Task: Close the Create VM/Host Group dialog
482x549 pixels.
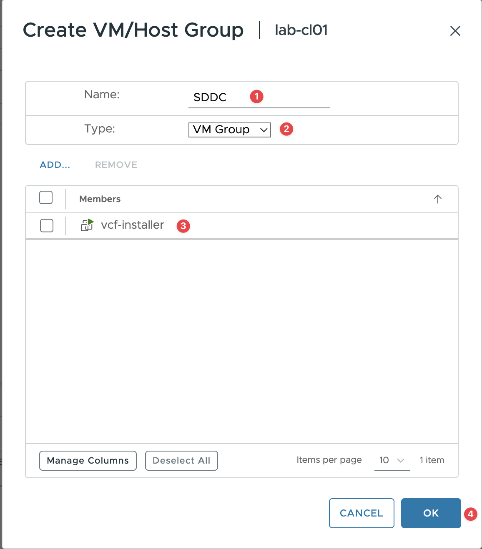Action: 455,31
